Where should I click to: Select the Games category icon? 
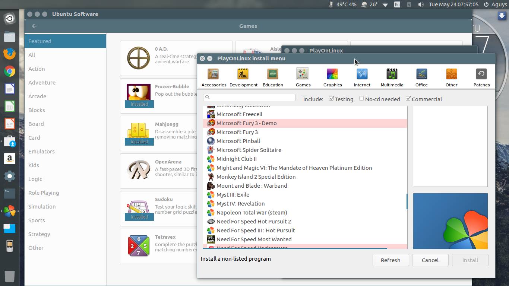tap(303, 74)
